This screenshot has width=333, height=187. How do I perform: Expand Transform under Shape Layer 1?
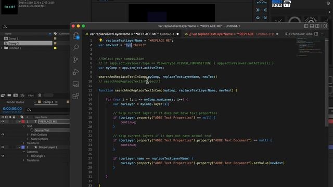point(24,161)
